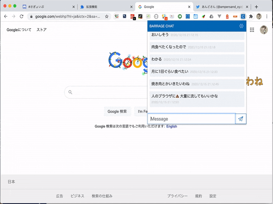
Task: Click the blue C Barrage Chat extension icon
Action: [x=243, y=17]
